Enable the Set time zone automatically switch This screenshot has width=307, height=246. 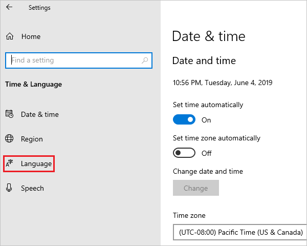[184, 153]
